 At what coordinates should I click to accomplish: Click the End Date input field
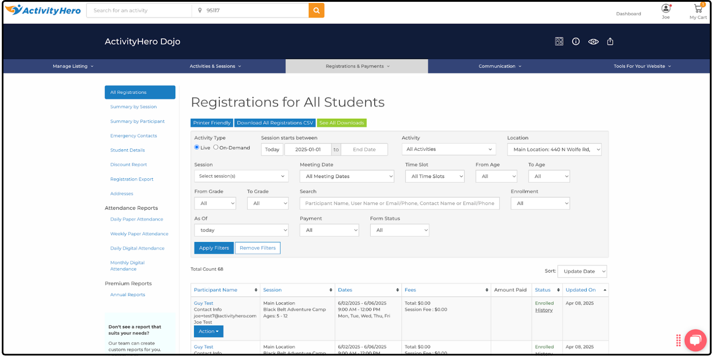pos(364,149)
